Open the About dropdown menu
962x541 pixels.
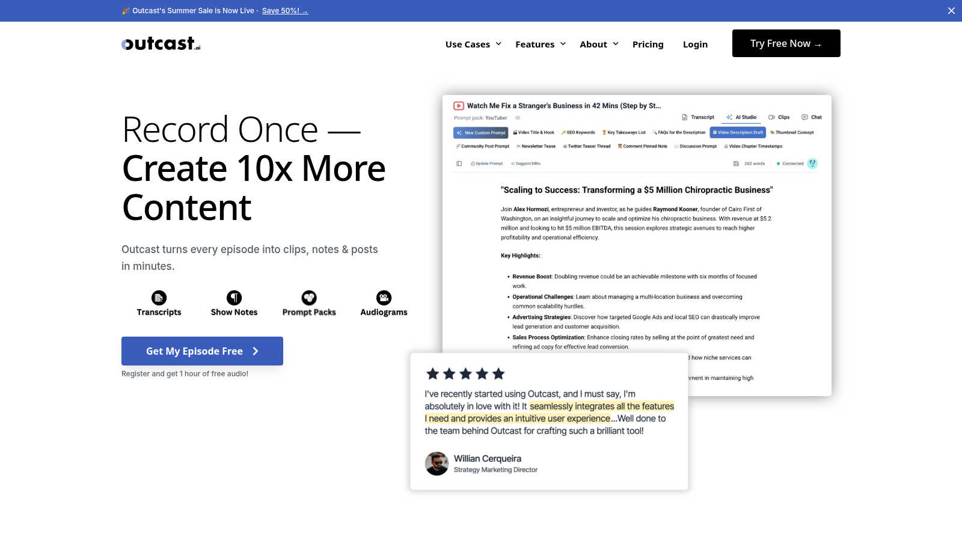click(599, 44)
